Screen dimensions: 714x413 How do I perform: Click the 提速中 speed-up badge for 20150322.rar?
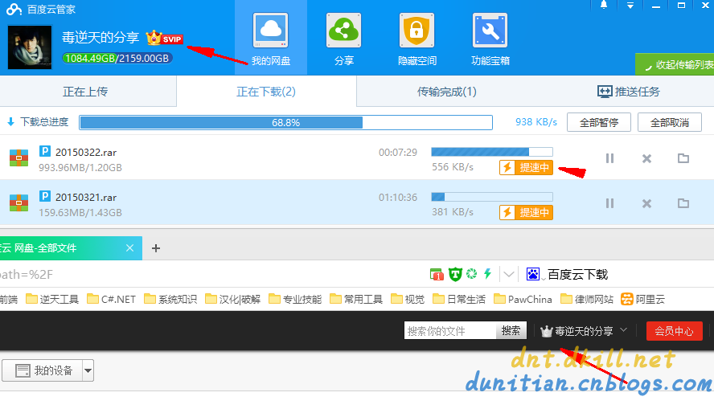pos(526,167)
